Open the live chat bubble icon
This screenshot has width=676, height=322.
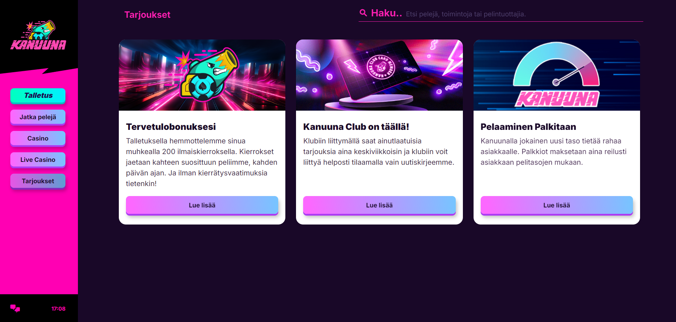click(15, 308)
